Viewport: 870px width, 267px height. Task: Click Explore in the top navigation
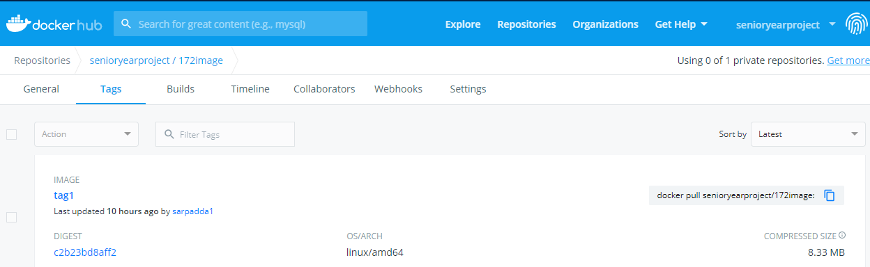463,24
